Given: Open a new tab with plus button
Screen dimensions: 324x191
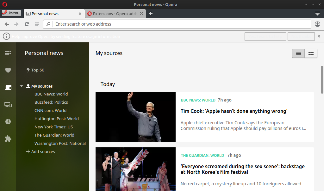Looking at the screenshot, I should pos(151,13).
